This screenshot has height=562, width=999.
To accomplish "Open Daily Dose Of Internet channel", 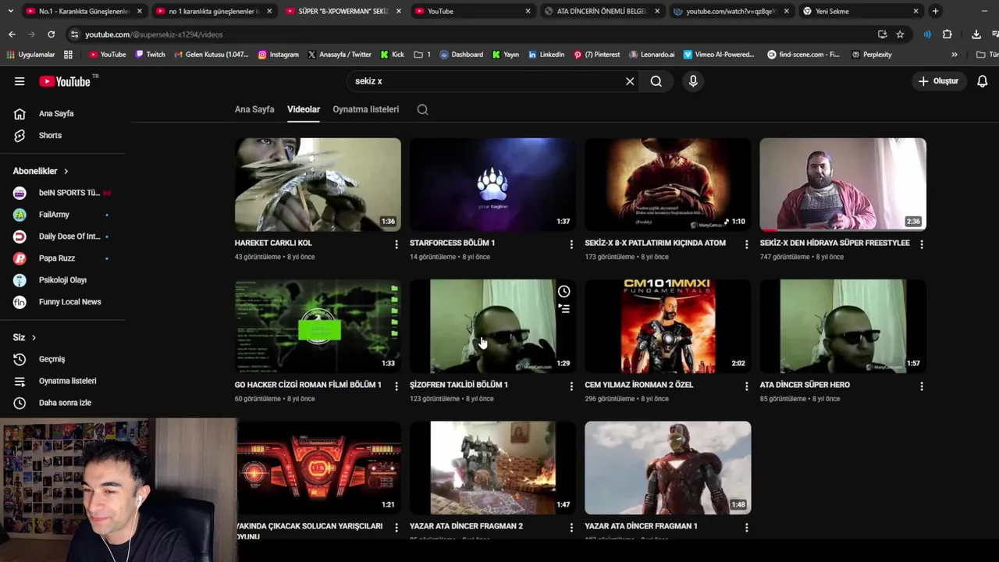I will [62, 237].
